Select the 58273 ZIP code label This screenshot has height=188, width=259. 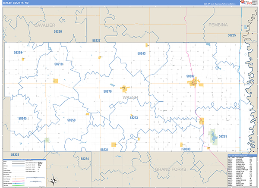pyautogui.click(x=133, y=117)
